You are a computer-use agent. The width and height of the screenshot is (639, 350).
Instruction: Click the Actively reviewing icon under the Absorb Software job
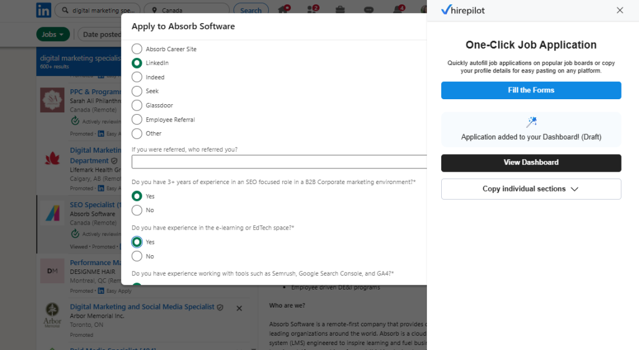coord(75,234)
